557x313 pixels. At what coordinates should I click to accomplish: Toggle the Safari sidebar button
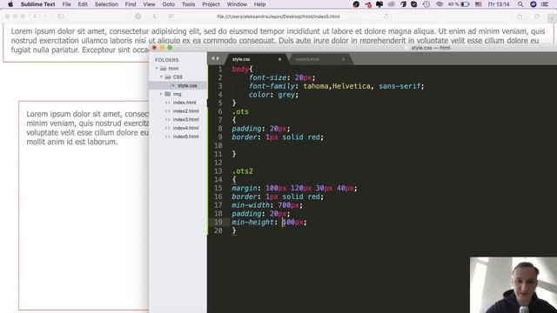[61, 17]
